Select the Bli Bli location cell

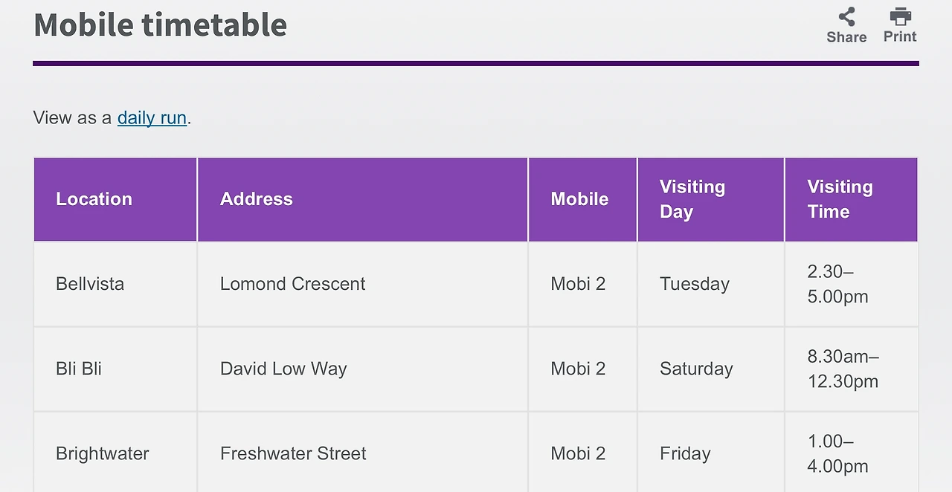(79, 369)
